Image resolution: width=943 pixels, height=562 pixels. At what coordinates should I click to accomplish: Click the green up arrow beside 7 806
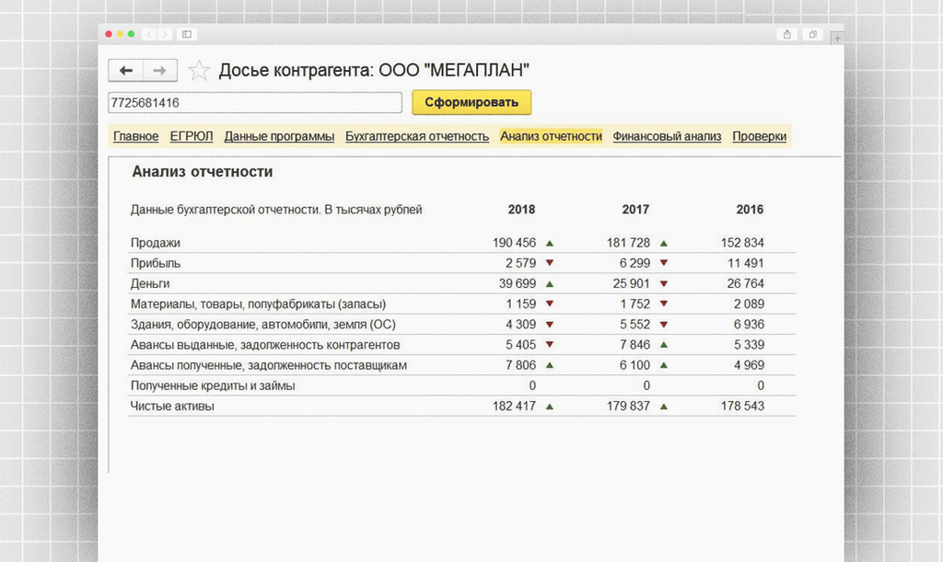pos(550,365)
